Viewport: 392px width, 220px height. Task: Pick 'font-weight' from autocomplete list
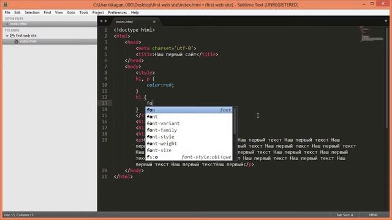coord(189,144)
